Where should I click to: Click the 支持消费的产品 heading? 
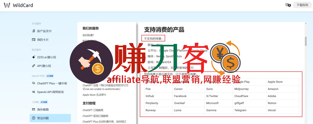pyautogui.click(x=164, y=30)
